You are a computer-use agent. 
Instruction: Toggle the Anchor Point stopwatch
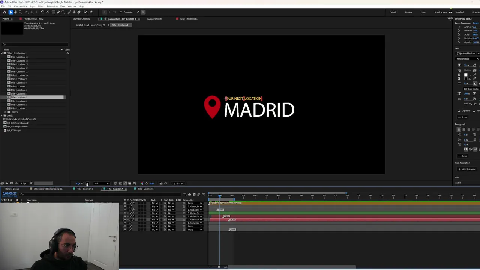click(x=459, y=27)
